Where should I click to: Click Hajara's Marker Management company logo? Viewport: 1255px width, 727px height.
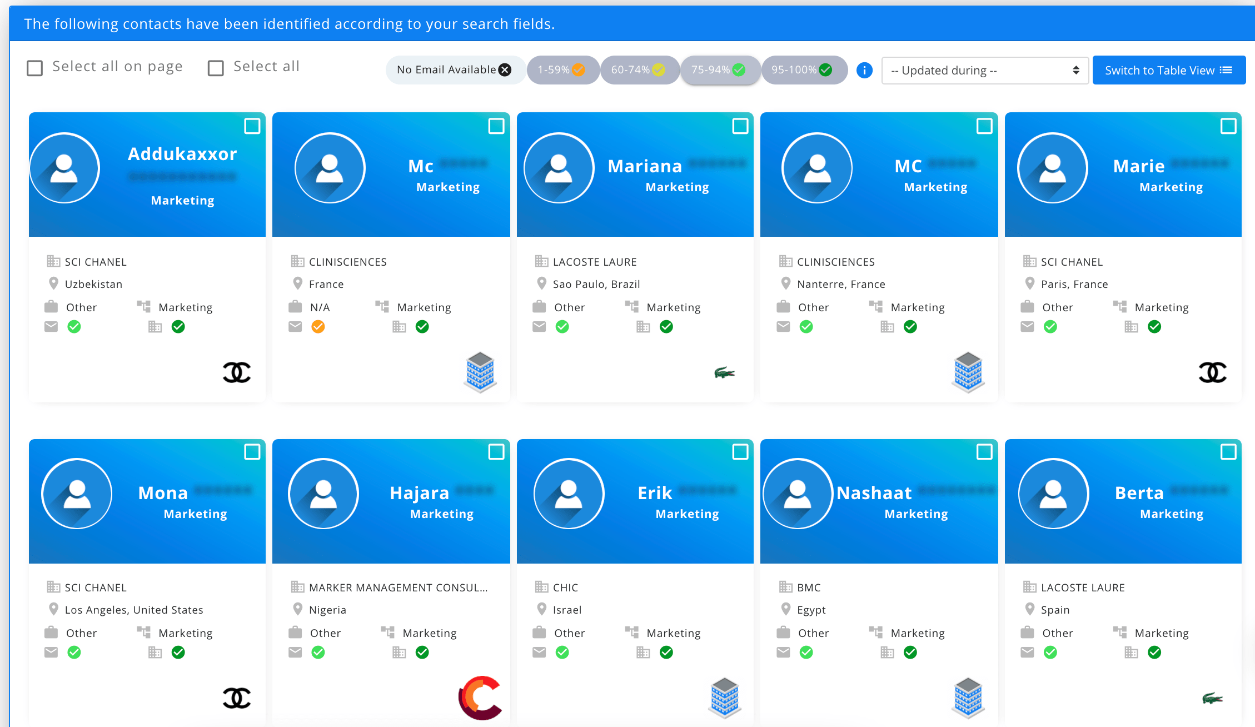[x=480, y=698]
